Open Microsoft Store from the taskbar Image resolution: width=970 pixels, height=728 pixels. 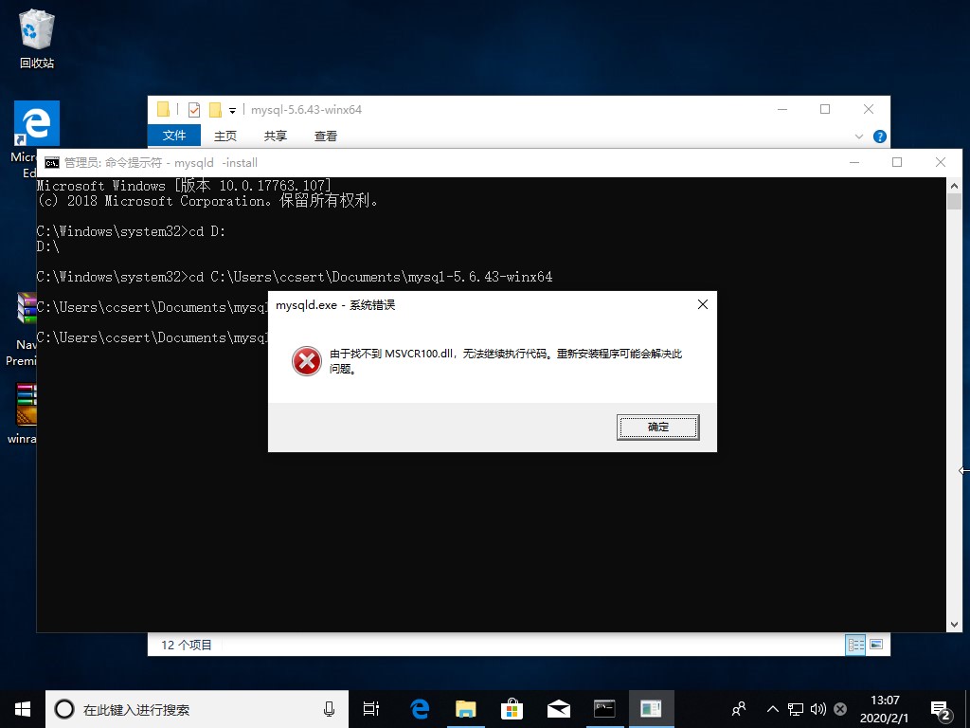pyautogui.click(x=512, y=709)
